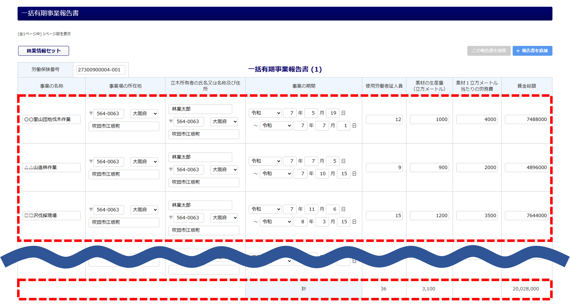
Task: Click second row 労務費 field showing 2000
Action: coord(477,168)
